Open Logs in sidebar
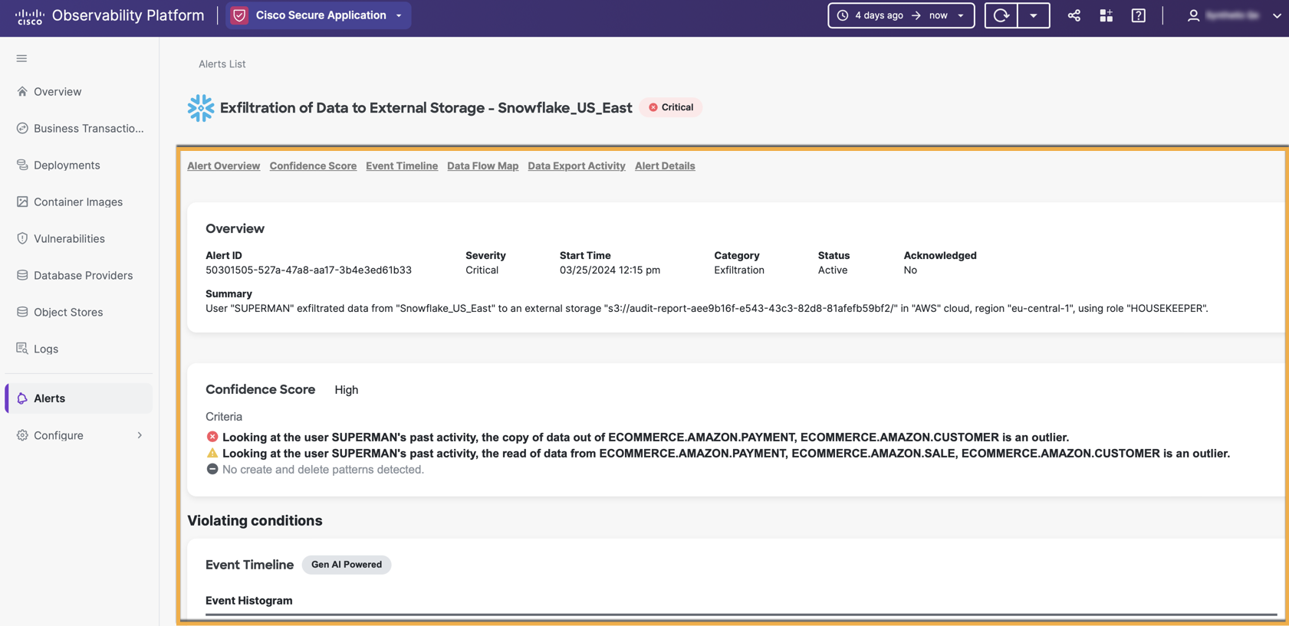Image resolution: width=1289 pixels, height=626 pixels. pyautogui.click(x=46, y=349)
